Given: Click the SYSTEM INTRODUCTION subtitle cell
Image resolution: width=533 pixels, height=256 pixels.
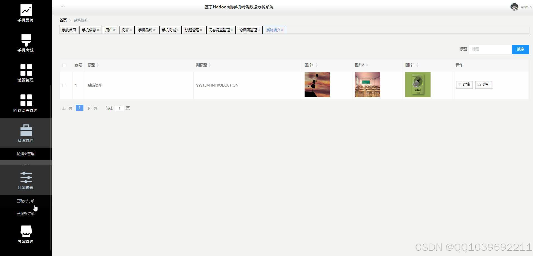Looking at the screenshot, I should click(x=217, y=85).
